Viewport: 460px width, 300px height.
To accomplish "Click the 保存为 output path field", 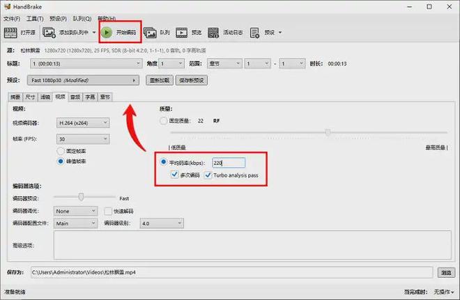I will pyautogui.click(x=231, y=272).
